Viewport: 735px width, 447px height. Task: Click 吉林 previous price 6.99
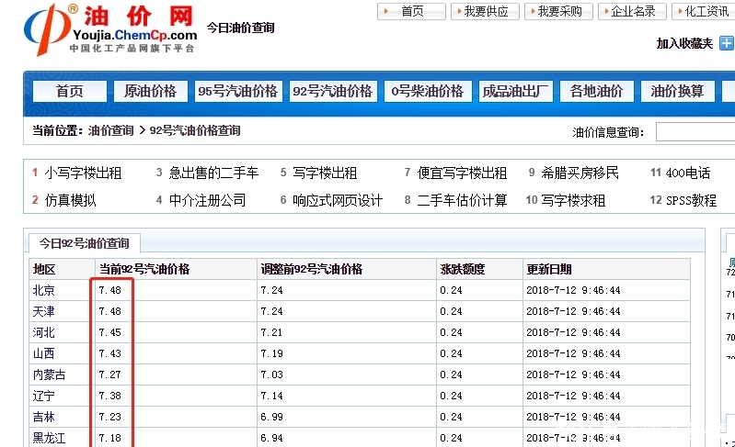tap(272, 417)
